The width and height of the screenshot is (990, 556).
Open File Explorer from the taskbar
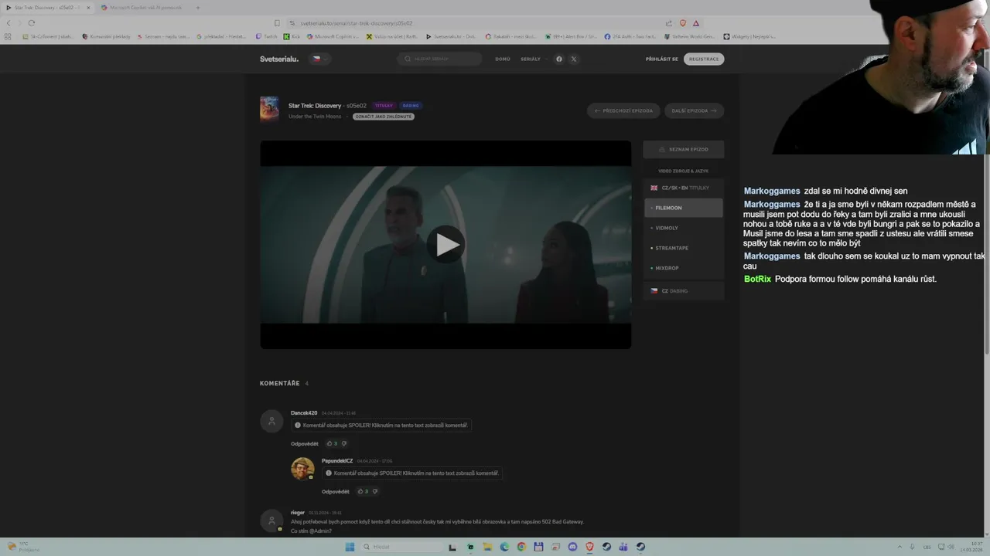pos(487,547)
